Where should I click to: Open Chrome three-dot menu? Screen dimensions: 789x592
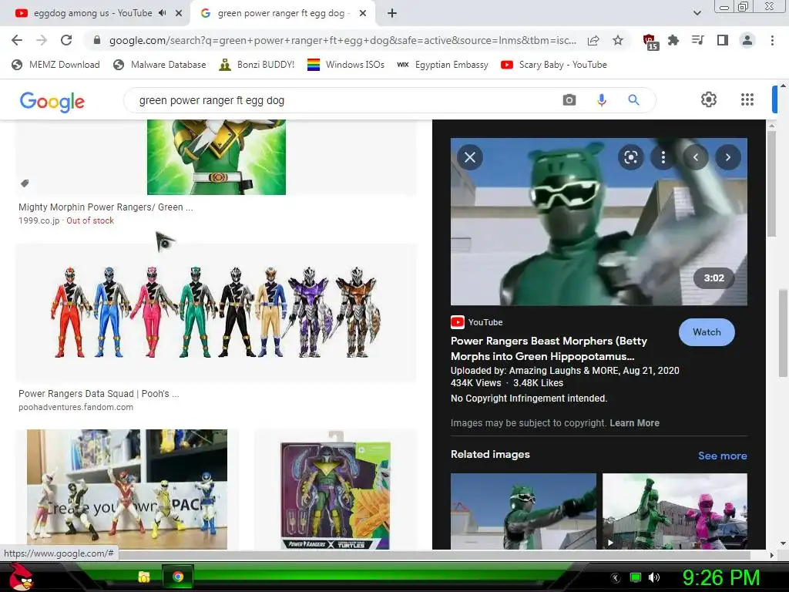772,40
